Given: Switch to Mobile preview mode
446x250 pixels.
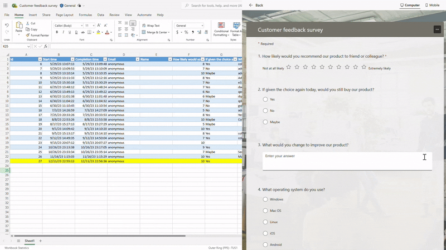Looking at the screenshot, I should [432, 5].
